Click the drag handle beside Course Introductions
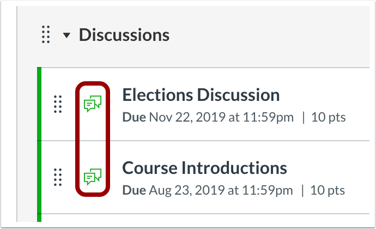The image size is (376, 229). tap(58, 177)
